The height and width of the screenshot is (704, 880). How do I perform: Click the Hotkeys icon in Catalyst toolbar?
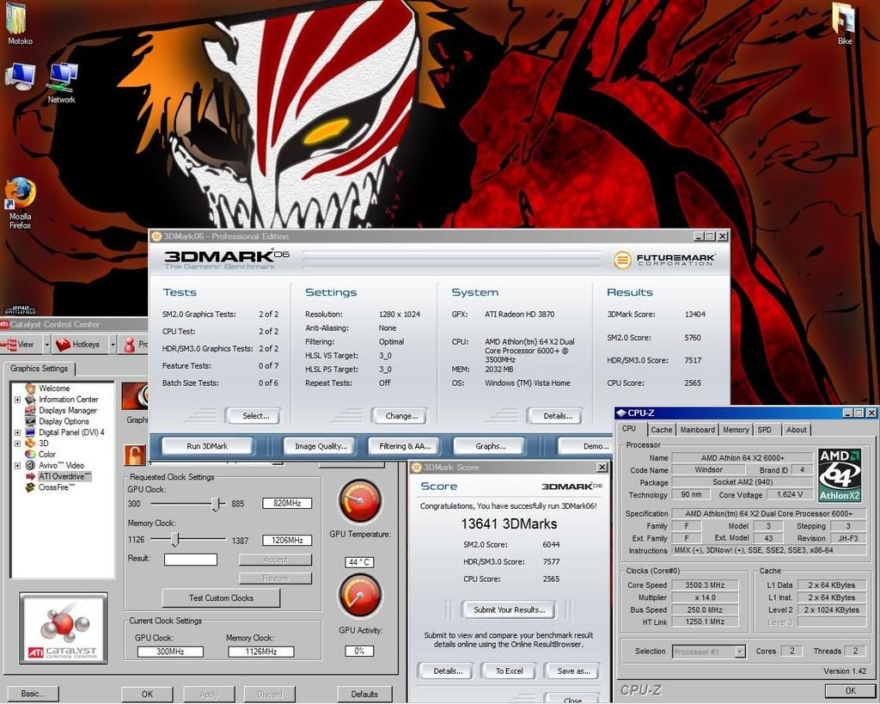point(63,344)
